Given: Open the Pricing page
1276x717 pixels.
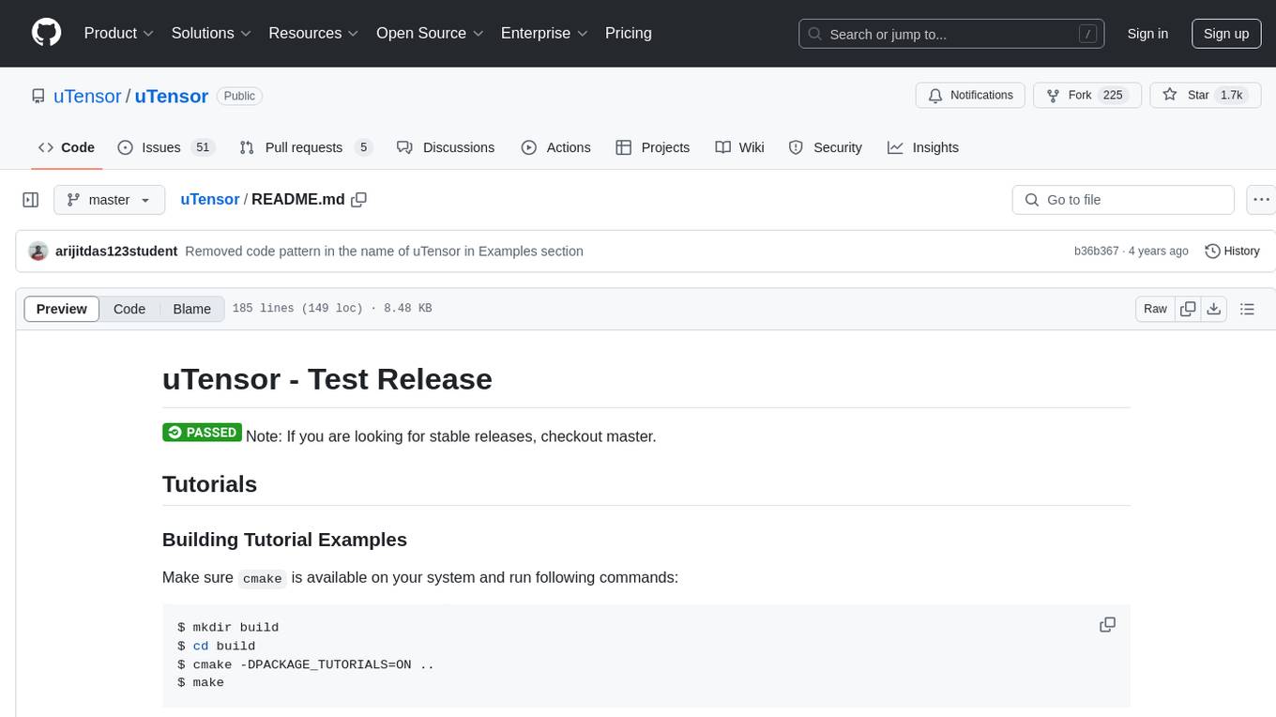Looking at the screenshot, I should [629, 33].
